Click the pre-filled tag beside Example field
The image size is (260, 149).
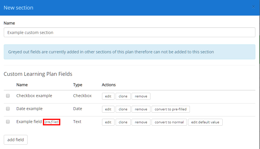52,122
